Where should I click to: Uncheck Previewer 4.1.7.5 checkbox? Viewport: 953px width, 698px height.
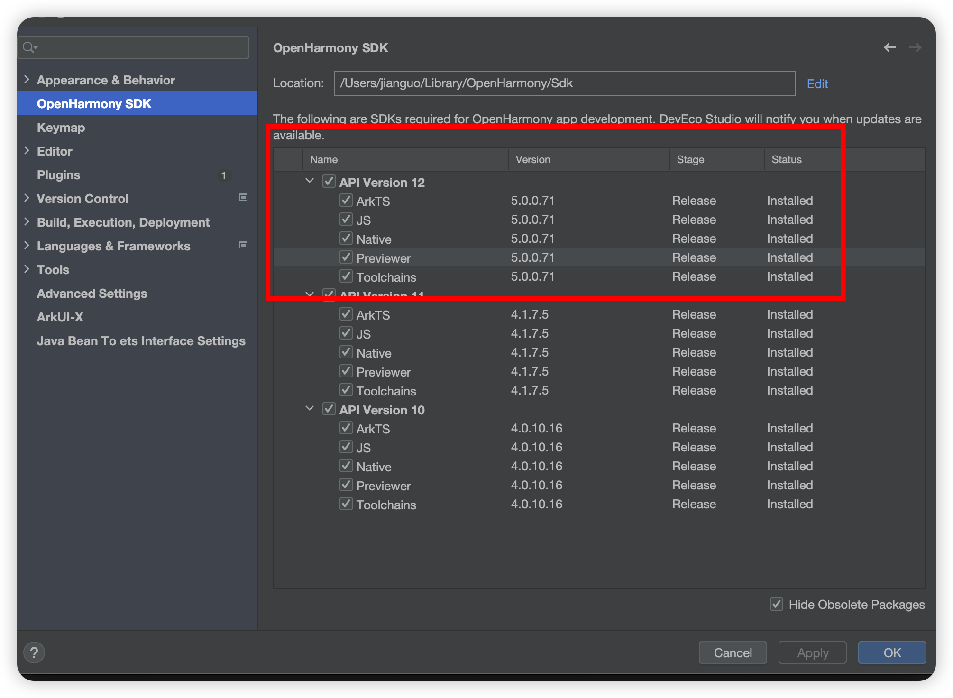[346, 371]
